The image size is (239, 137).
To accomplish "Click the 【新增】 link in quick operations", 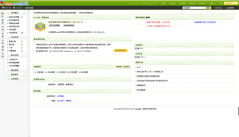I will [119, 67].
